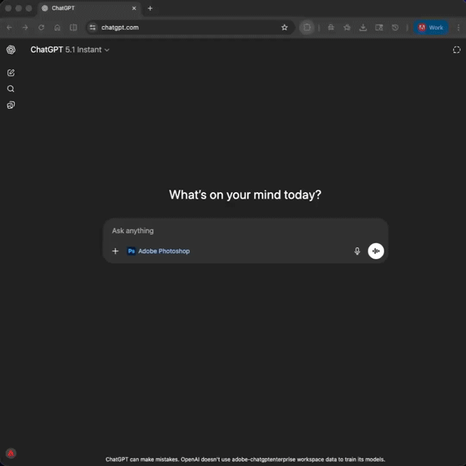Viewport: 466px width, 466px height.
Task: Open a new browser tab with the plus
Action: [150, 8]
